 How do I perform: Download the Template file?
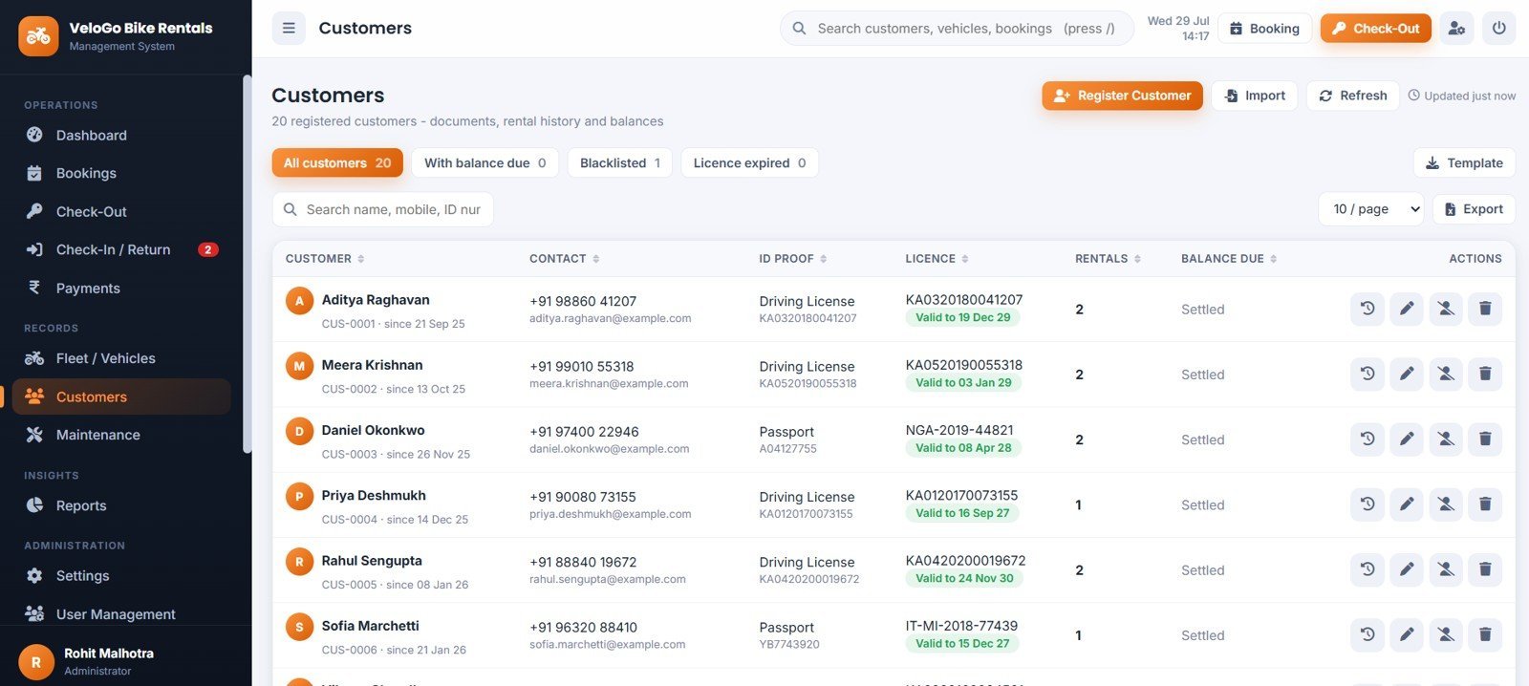coord(1464,162)
